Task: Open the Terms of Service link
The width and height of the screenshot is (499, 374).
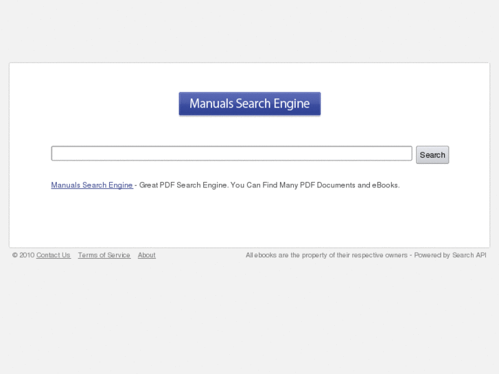Action: (x=104, y=255)
